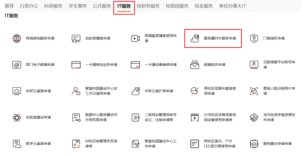Click the 科研云桌面申请 link
Screen dimensions: 305x156
(x=38, y=91)
